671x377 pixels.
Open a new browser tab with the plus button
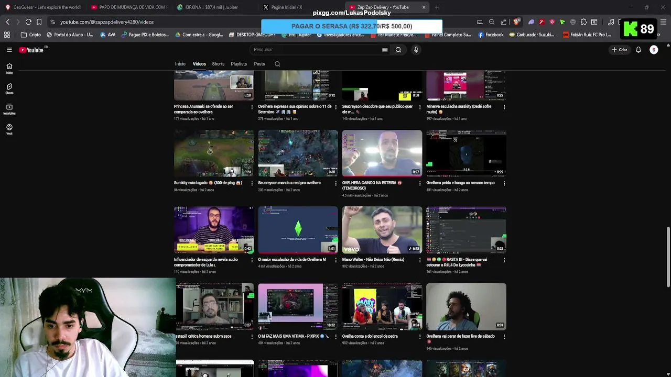pyautogui.click(x=437, y=7)
